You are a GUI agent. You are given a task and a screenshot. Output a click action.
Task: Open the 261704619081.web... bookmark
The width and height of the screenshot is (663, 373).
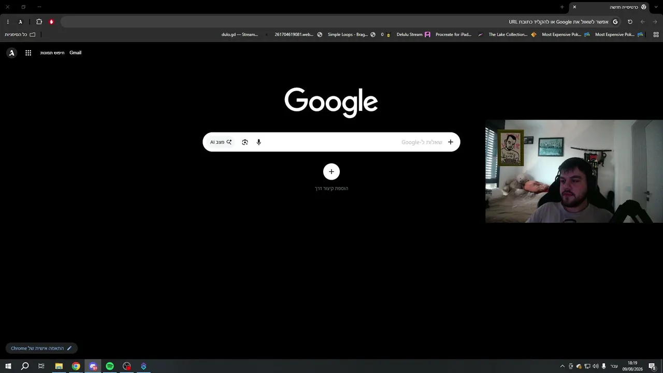(298, 35)
